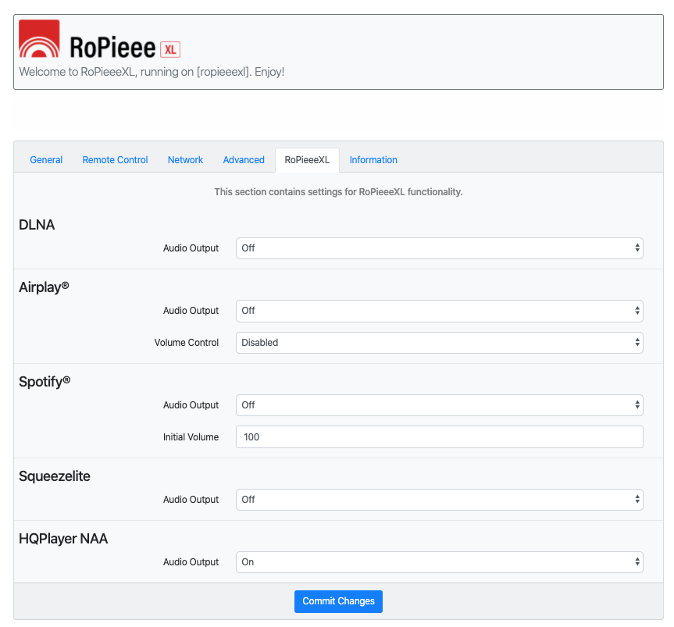Screen dimensions: 674x627
Task: Click the Squeezelite section heading
Action: click(55, 476)
